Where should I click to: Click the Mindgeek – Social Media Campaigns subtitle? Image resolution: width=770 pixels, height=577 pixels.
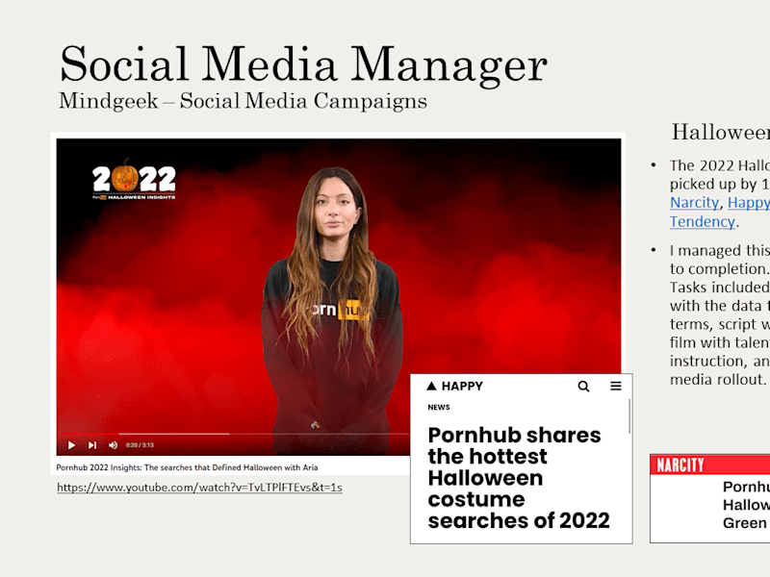point(244,101)
